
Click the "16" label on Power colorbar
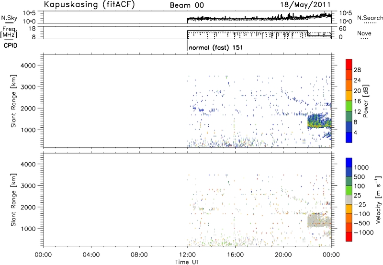coord(357,101)
